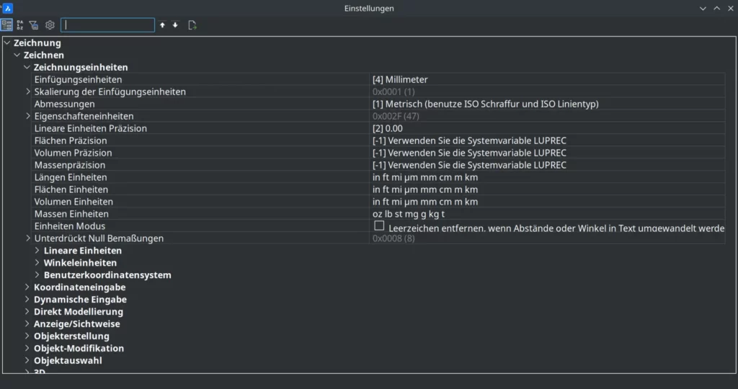Viewport: 738px width, 389px height.
Task: Switch to alphabetical sort view icon
Action: [19, 25]
